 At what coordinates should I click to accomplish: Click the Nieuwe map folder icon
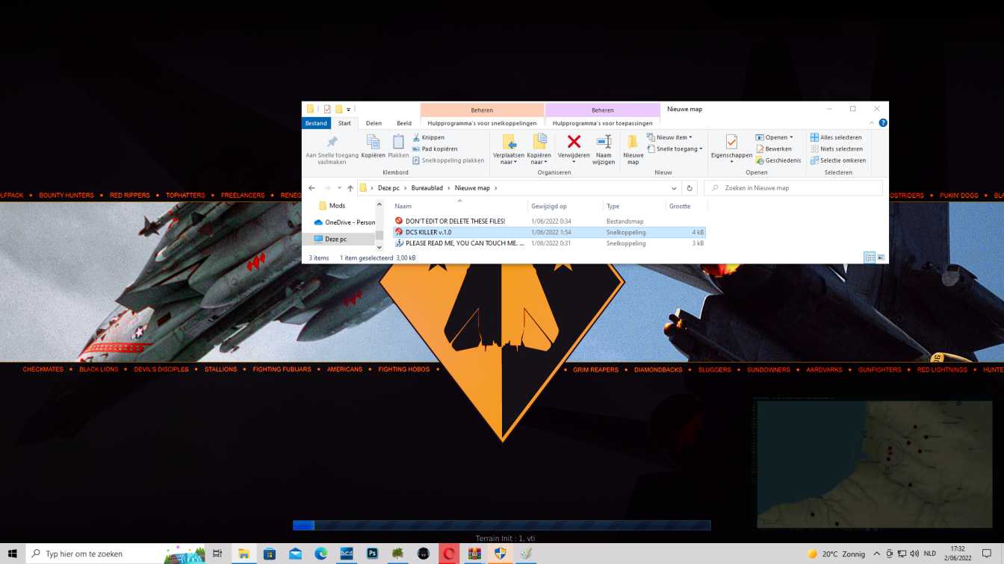tap(633, 142)
